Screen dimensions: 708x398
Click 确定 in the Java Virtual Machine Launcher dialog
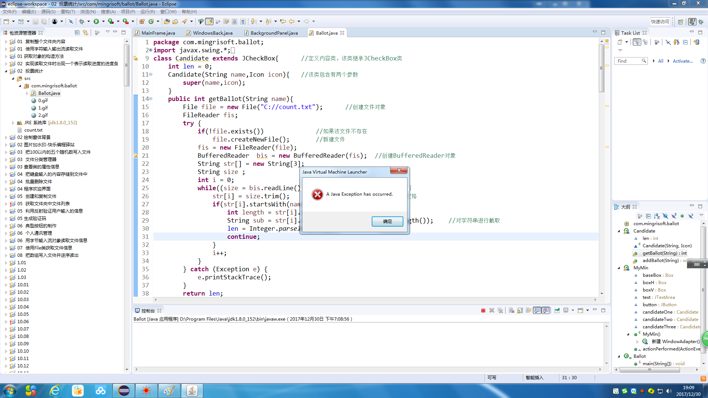[387, 221]
